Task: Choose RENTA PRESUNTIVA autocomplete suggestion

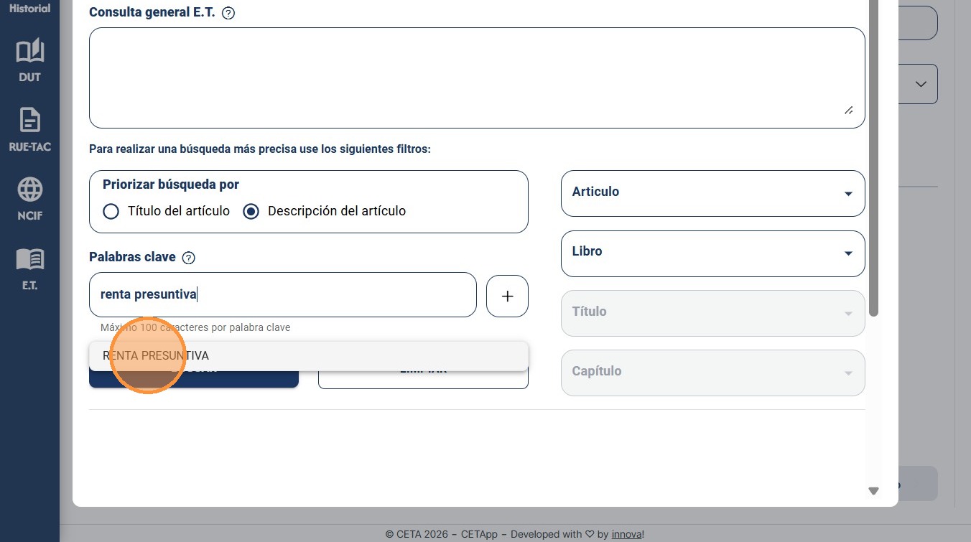Action: click(x=309, y=356)
